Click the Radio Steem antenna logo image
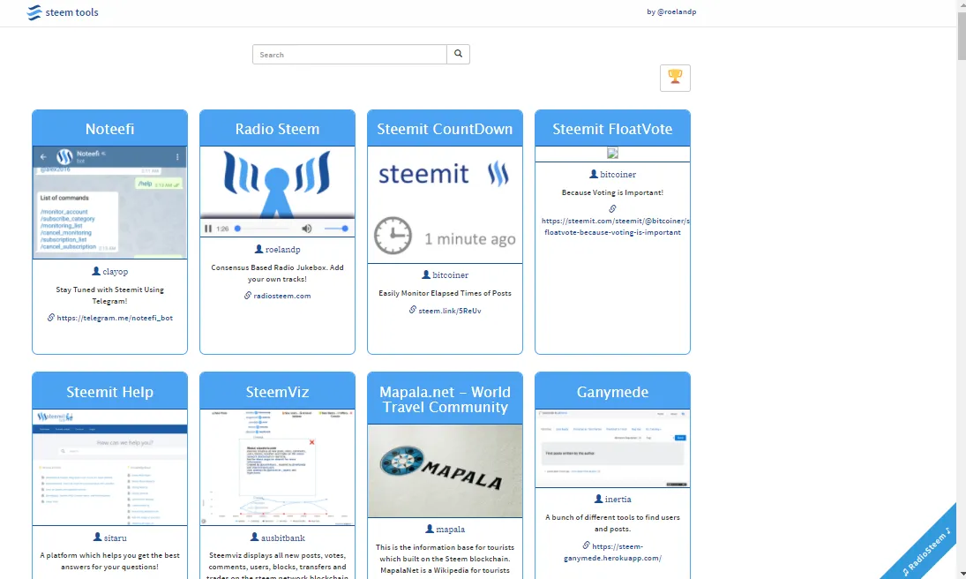This screenshot has height=579, width=966. [277, 183]
